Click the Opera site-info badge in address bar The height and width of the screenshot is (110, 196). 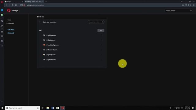pyautogui.click(x=24, y=5)
